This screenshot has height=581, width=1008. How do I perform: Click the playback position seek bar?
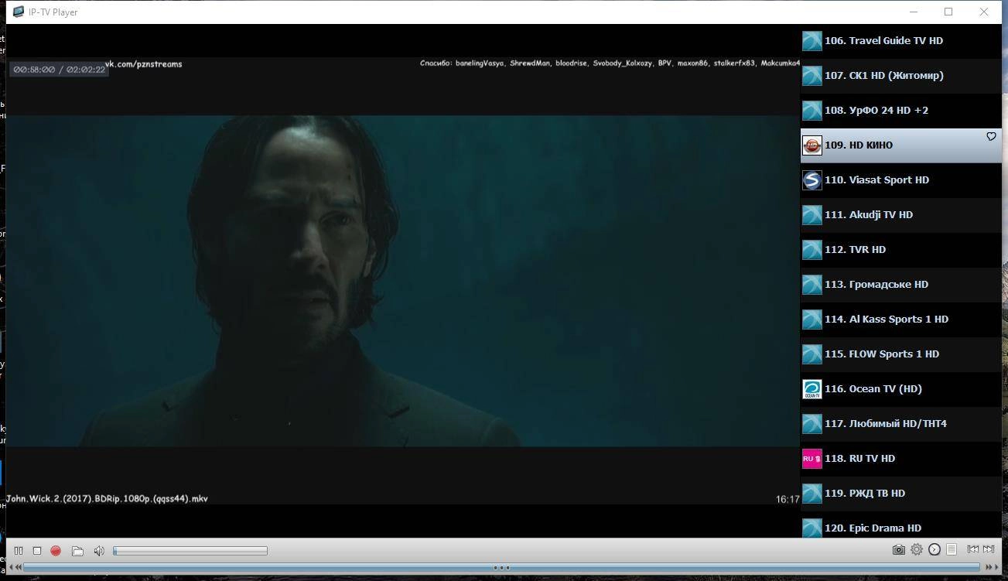[x=503, y=567]
